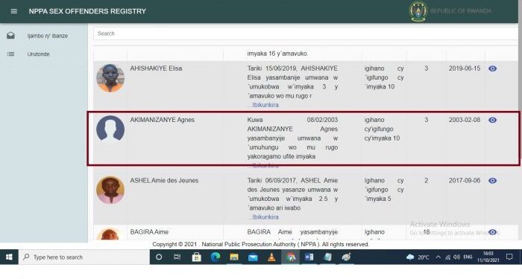Viewport: 522px width, 279px height.
Task: Launch Microsoft Store from taskbar
Action: 196,257
